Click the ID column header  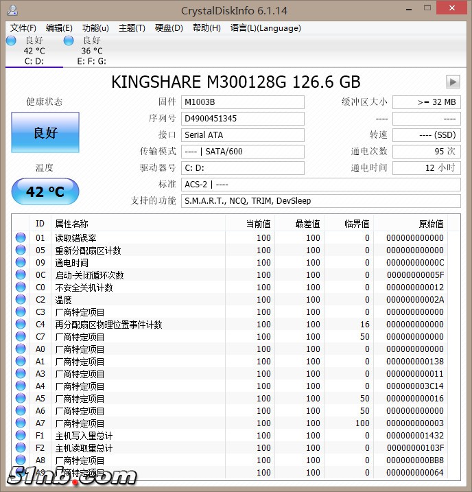(x=40, y=224)
